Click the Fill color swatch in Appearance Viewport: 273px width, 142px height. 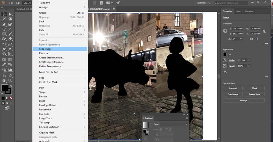[225, 54]
